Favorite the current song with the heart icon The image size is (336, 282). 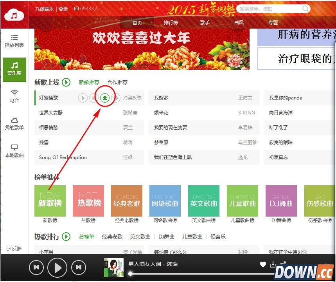(263, 265)
